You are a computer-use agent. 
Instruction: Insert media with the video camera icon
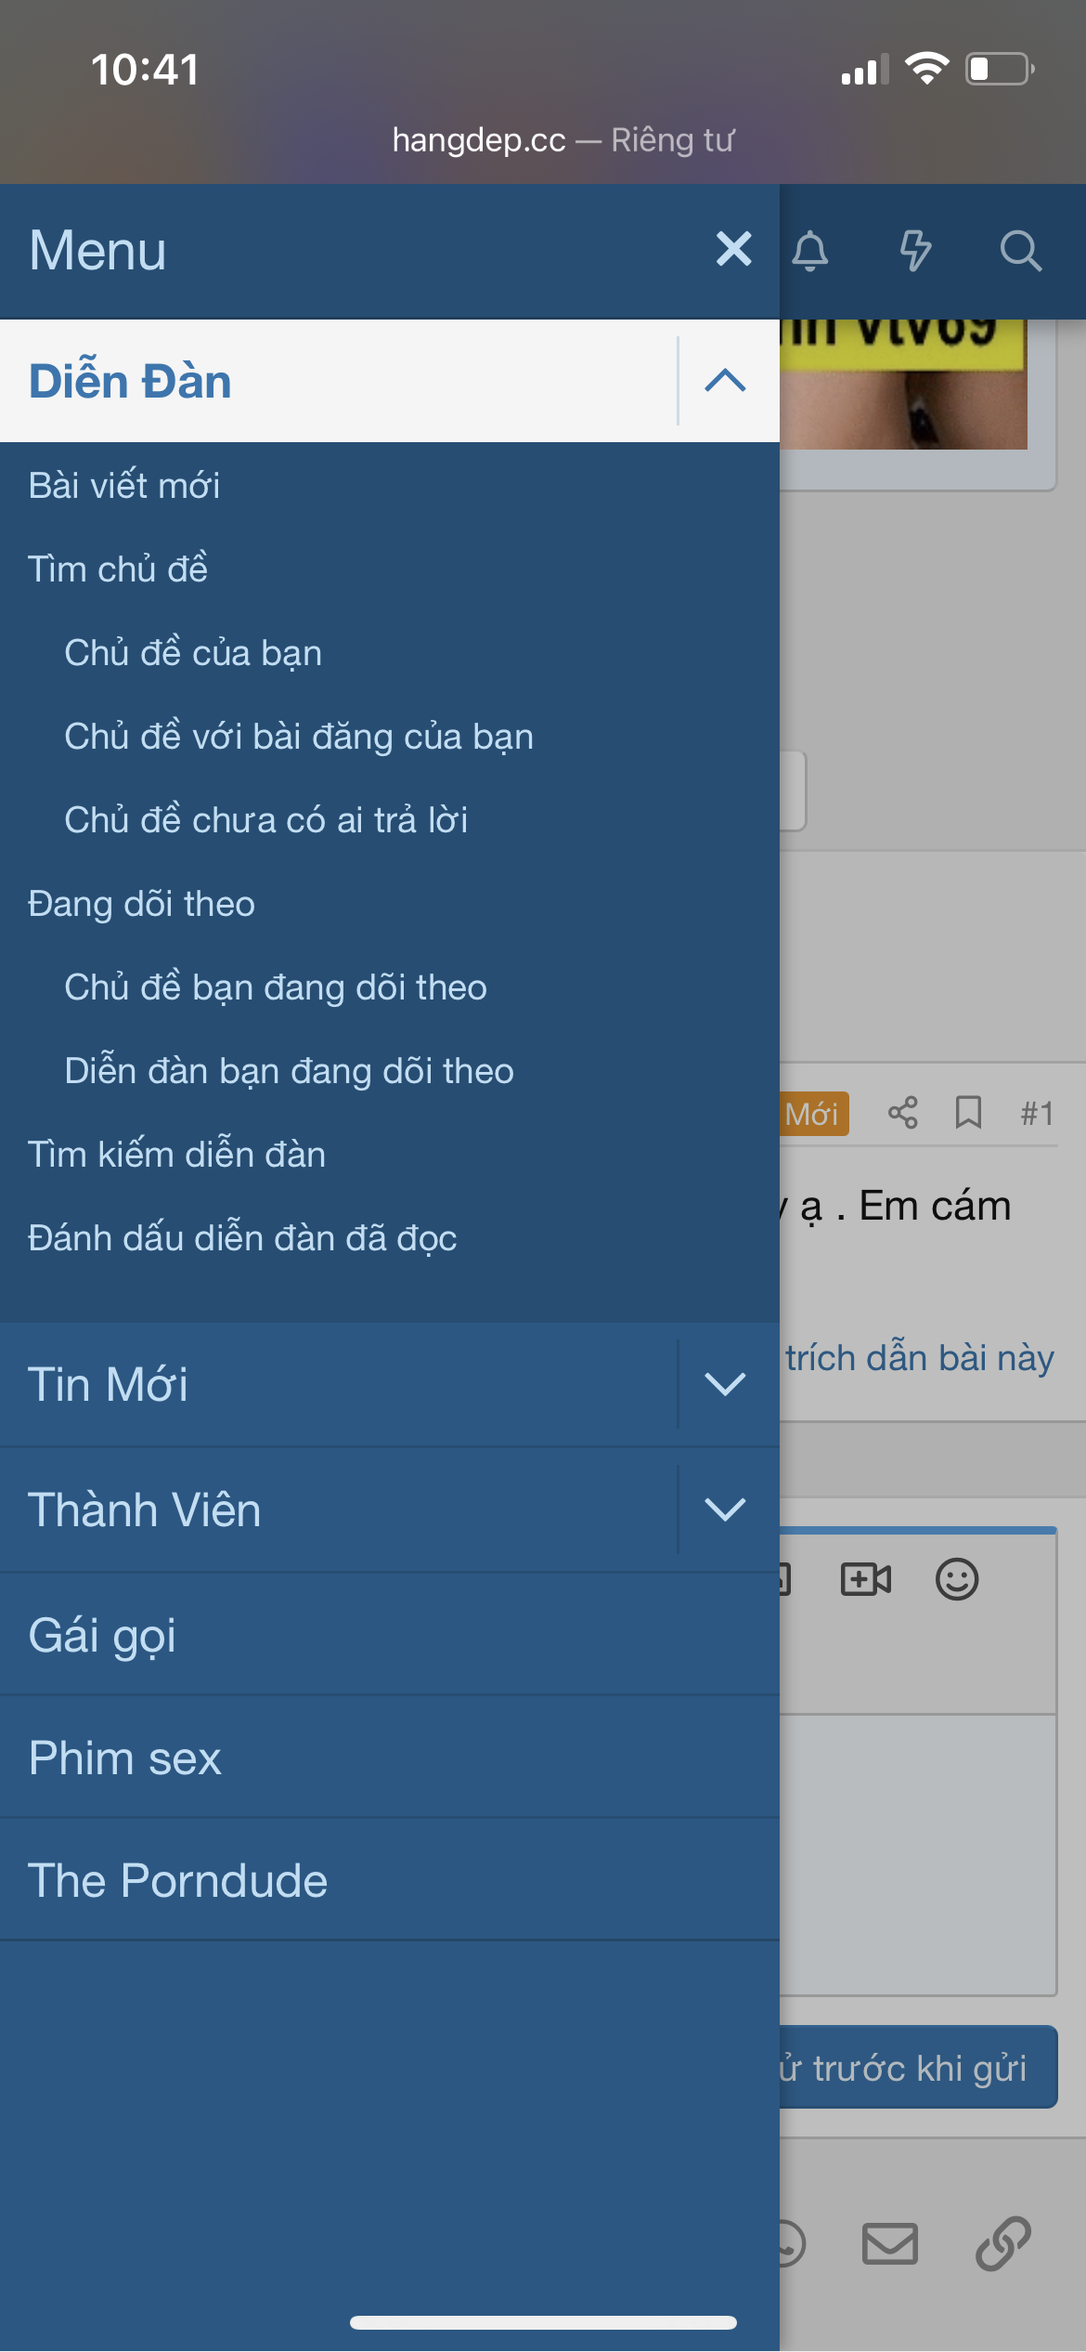(865, 1578)
